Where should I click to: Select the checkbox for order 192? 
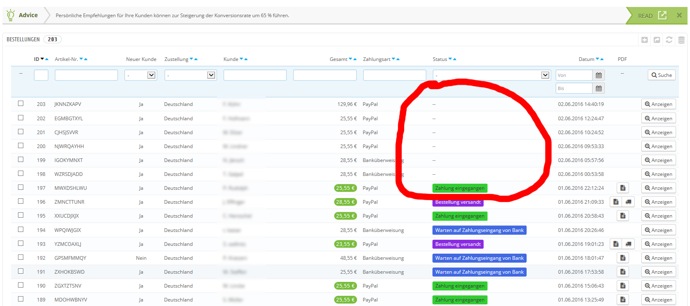point(21,257)
